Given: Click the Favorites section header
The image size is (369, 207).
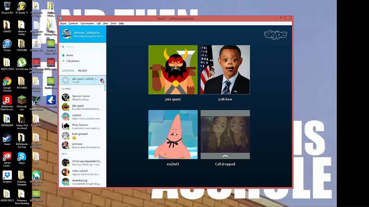Looking at the screenshot, I should pyautogui.click(x=66, y=89).
